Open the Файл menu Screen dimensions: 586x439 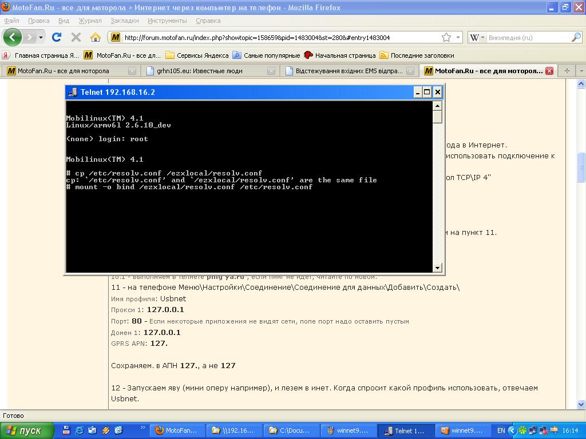click(11, 21)
